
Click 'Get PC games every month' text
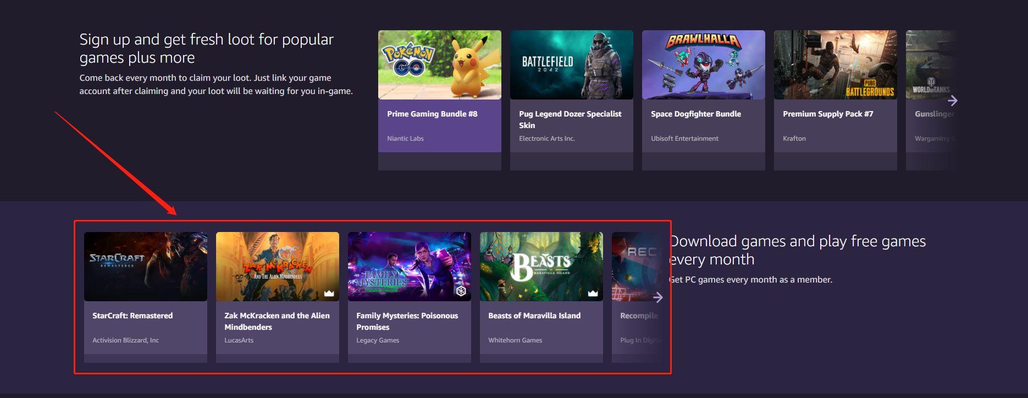tap(751, 280)
